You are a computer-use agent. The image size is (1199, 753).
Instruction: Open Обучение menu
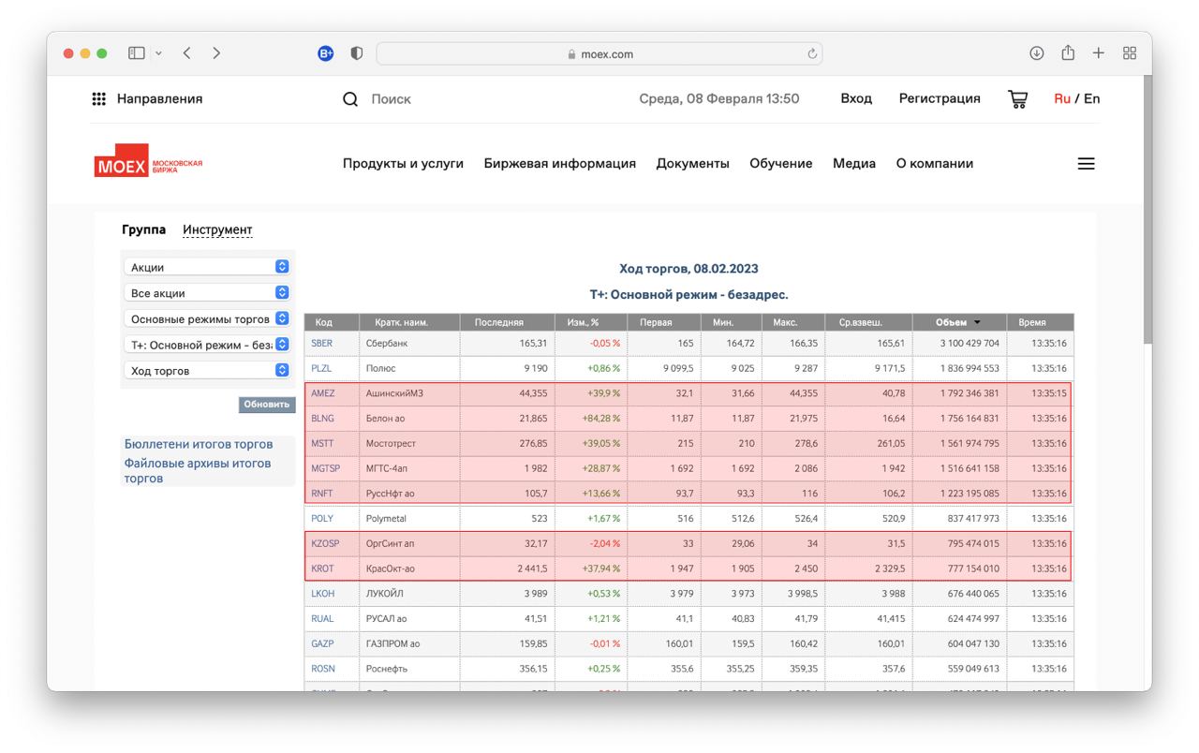coord(781,163)
